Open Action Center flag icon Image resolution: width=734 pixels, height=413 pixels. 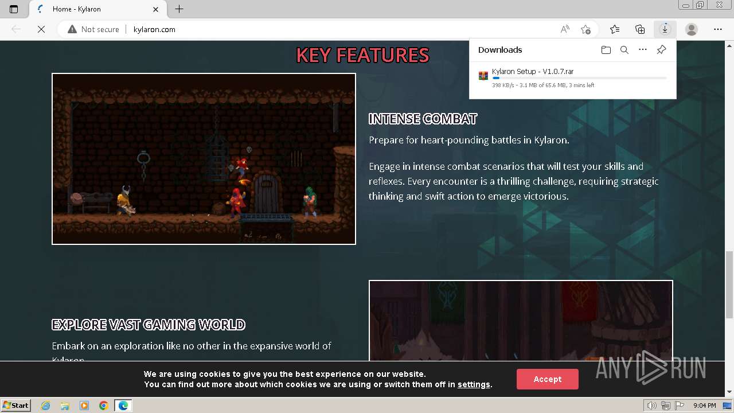[x=679, y=406]
